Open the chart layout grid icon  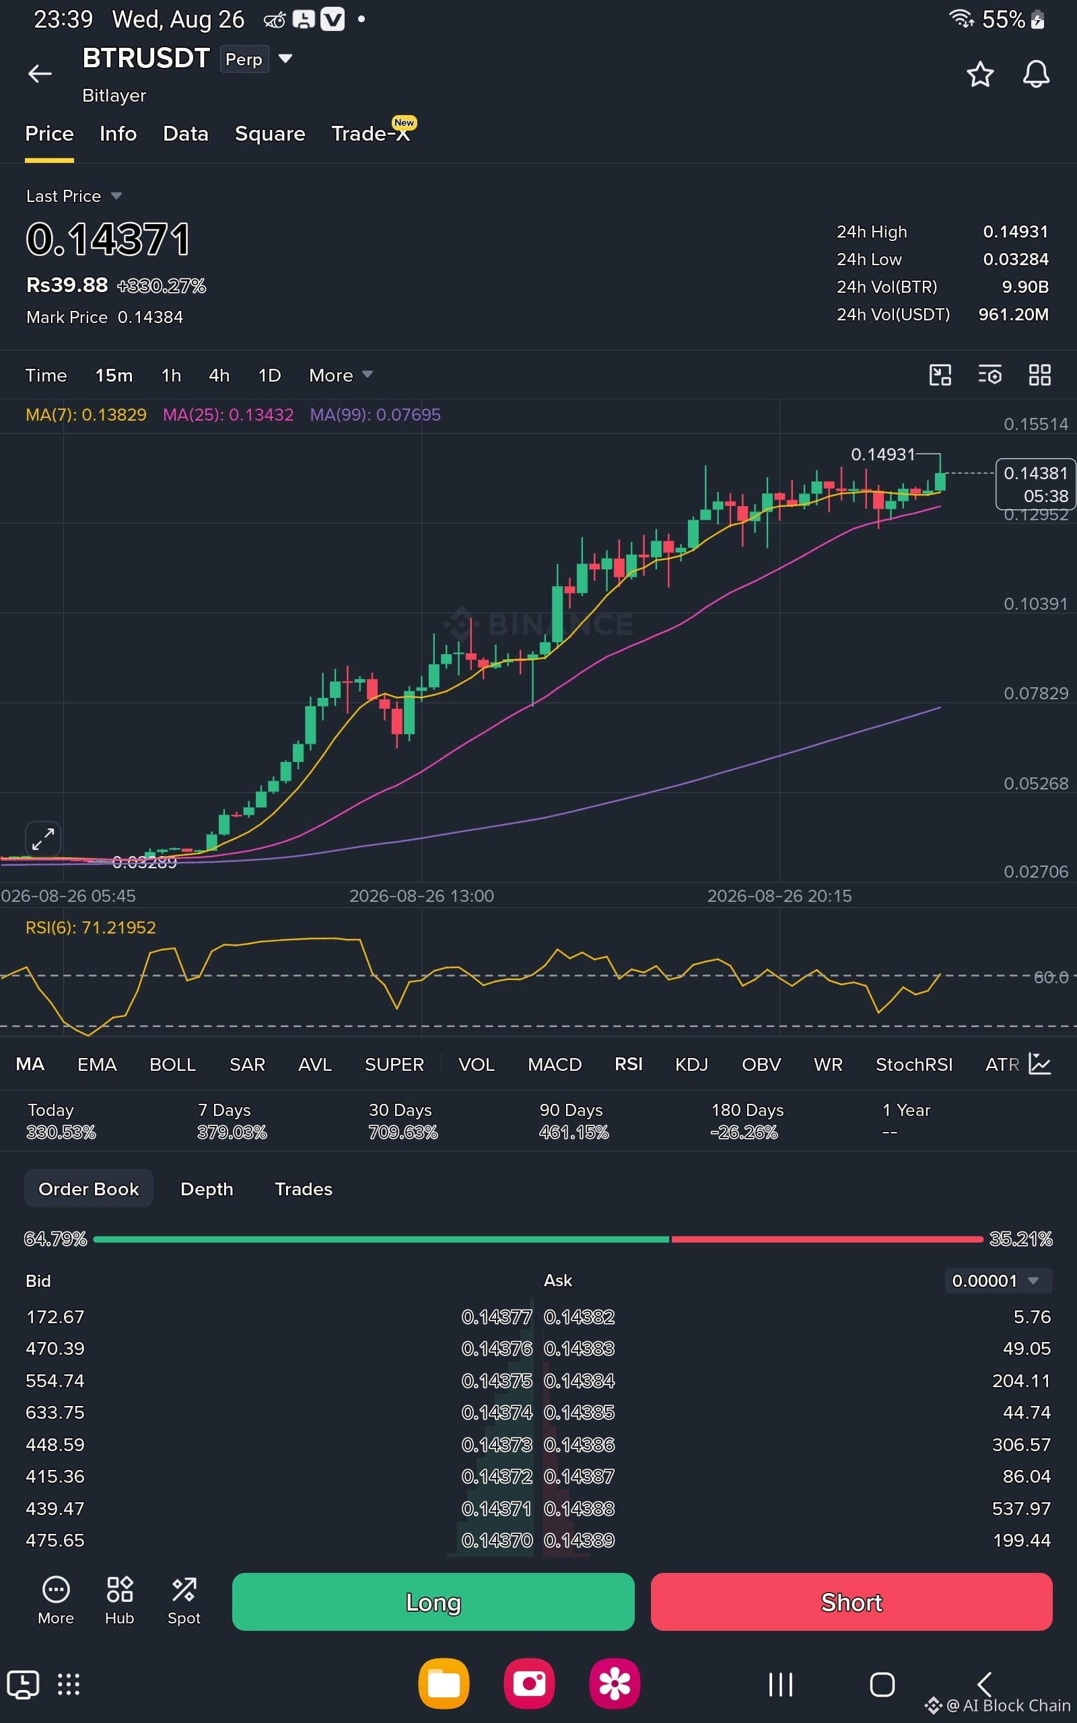point(1040,375)
